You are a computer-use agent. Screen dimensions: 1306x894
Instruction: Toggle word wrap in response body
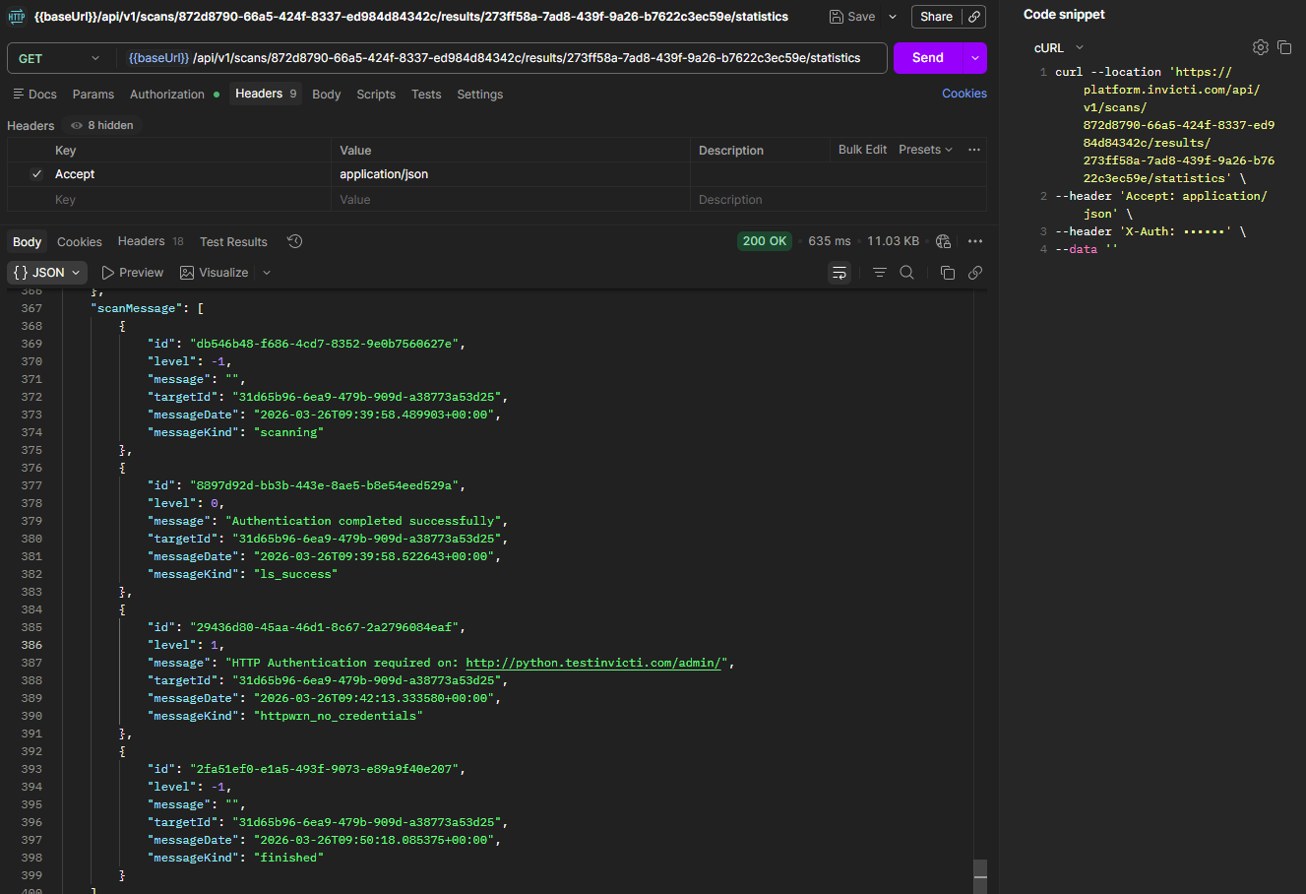pyautogui.click(x=840, y=273)
